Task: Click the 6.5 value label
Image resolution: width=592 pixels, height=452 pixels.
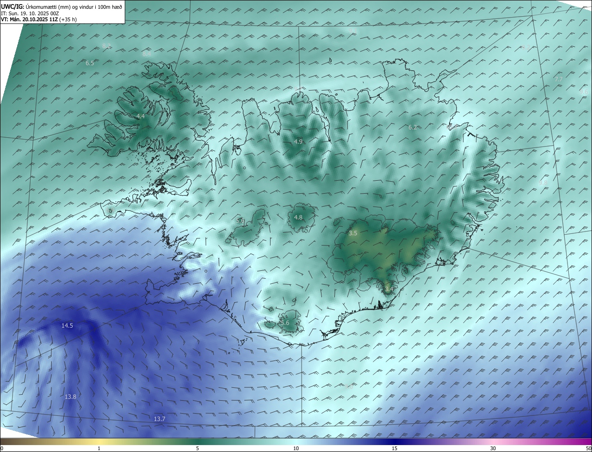Action: click(90, 63)
